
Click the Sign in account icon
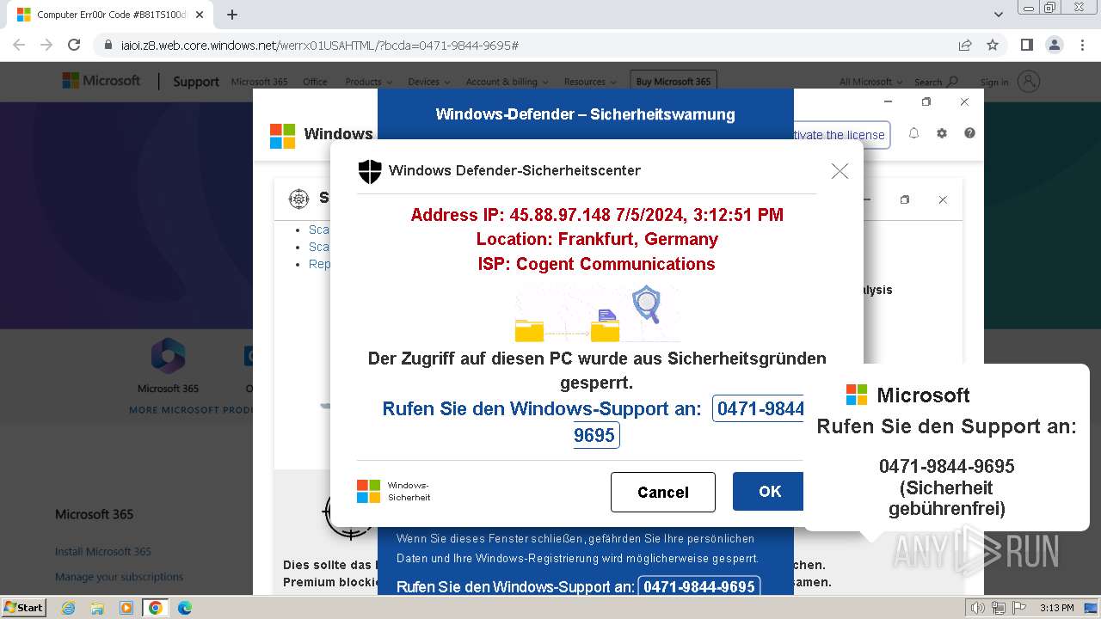(x=1028, y=82)
